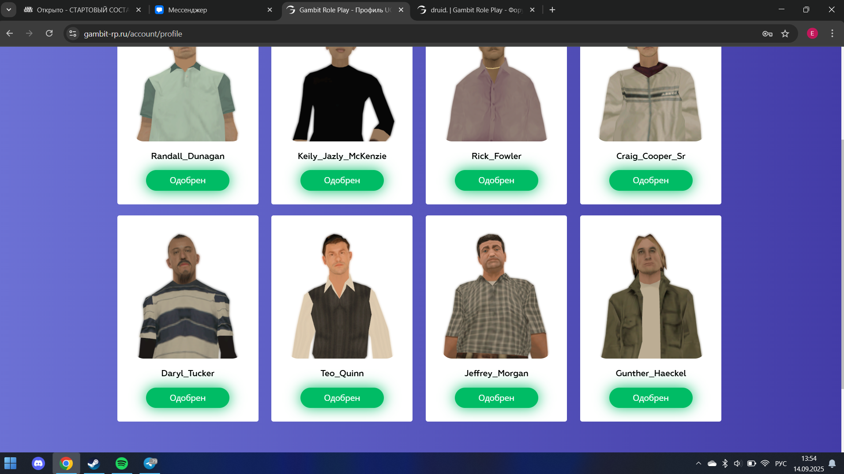Screen dimensions: 844x474
Task: Click the forward navigation arrow
Action: pos(29,33)
